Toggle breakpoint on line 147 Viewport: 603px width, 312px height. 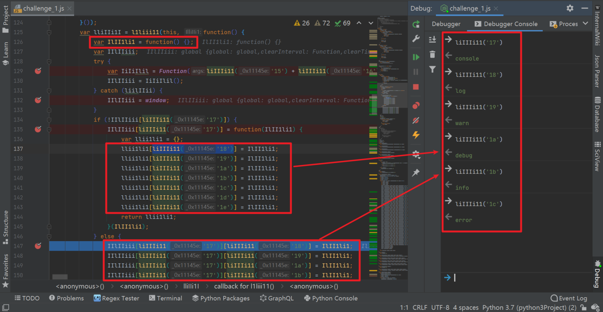pos(38,246)
